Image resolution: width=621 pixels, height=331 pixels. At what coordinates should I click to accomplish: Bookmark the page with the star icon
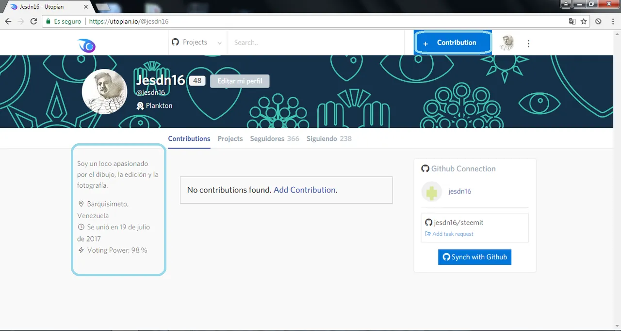(x=584, y=21)
